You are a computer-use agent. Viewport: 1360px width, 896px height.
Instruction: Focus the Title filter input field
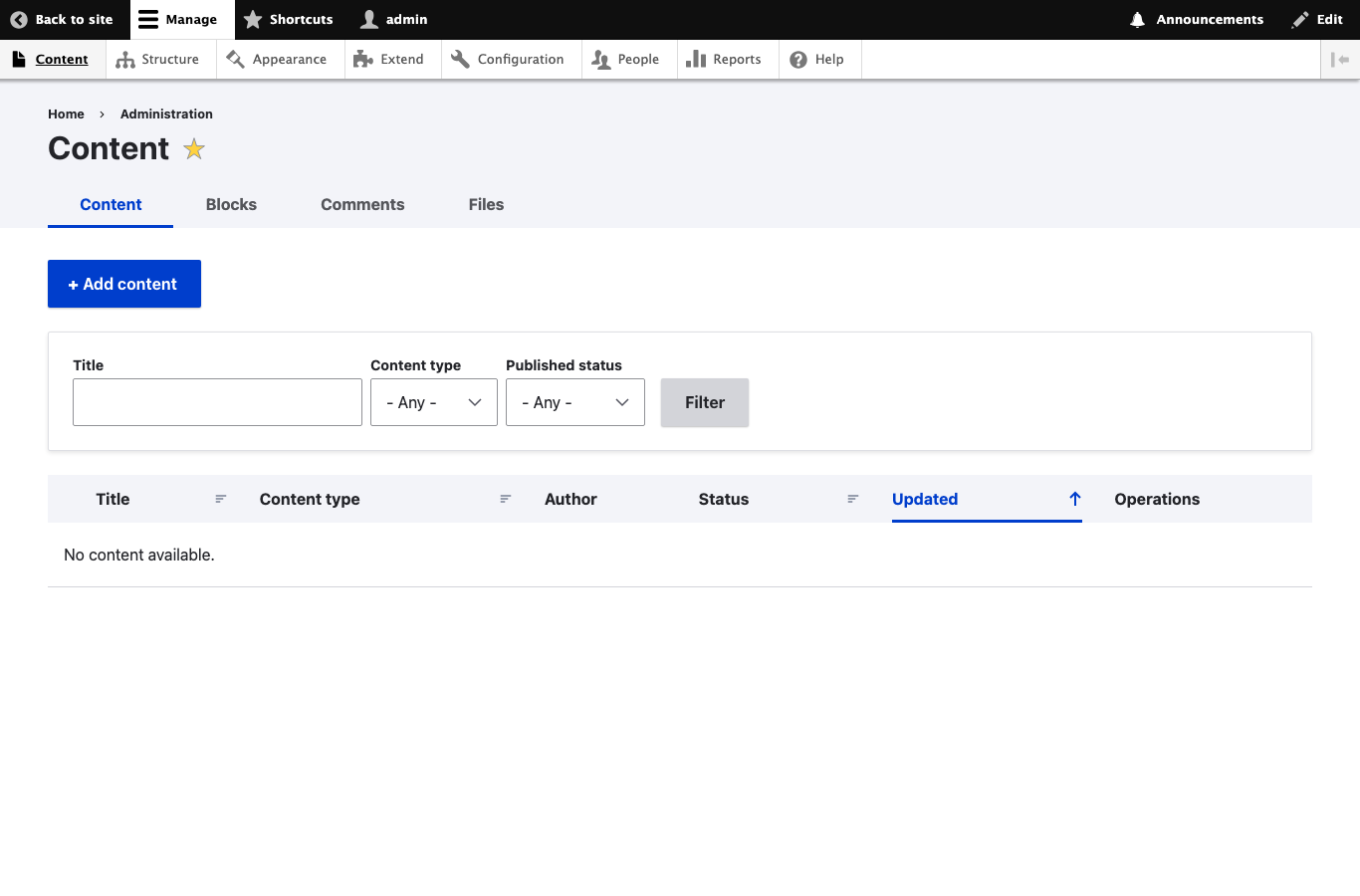tap(217, 402)
